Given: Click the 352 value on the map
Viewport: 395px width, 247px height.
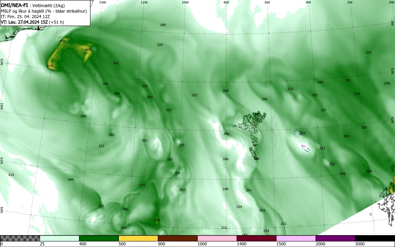Looking at the screenshot, I should 332,164.
